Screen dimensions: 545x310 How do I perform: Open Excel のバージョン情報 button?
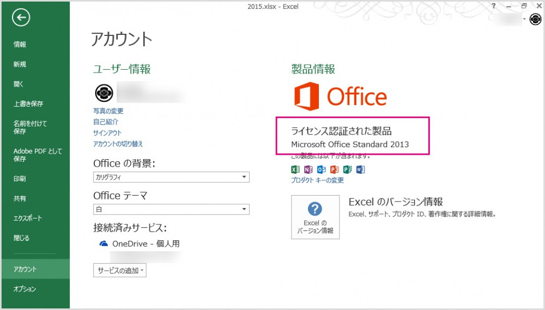[x=315, y=217]
